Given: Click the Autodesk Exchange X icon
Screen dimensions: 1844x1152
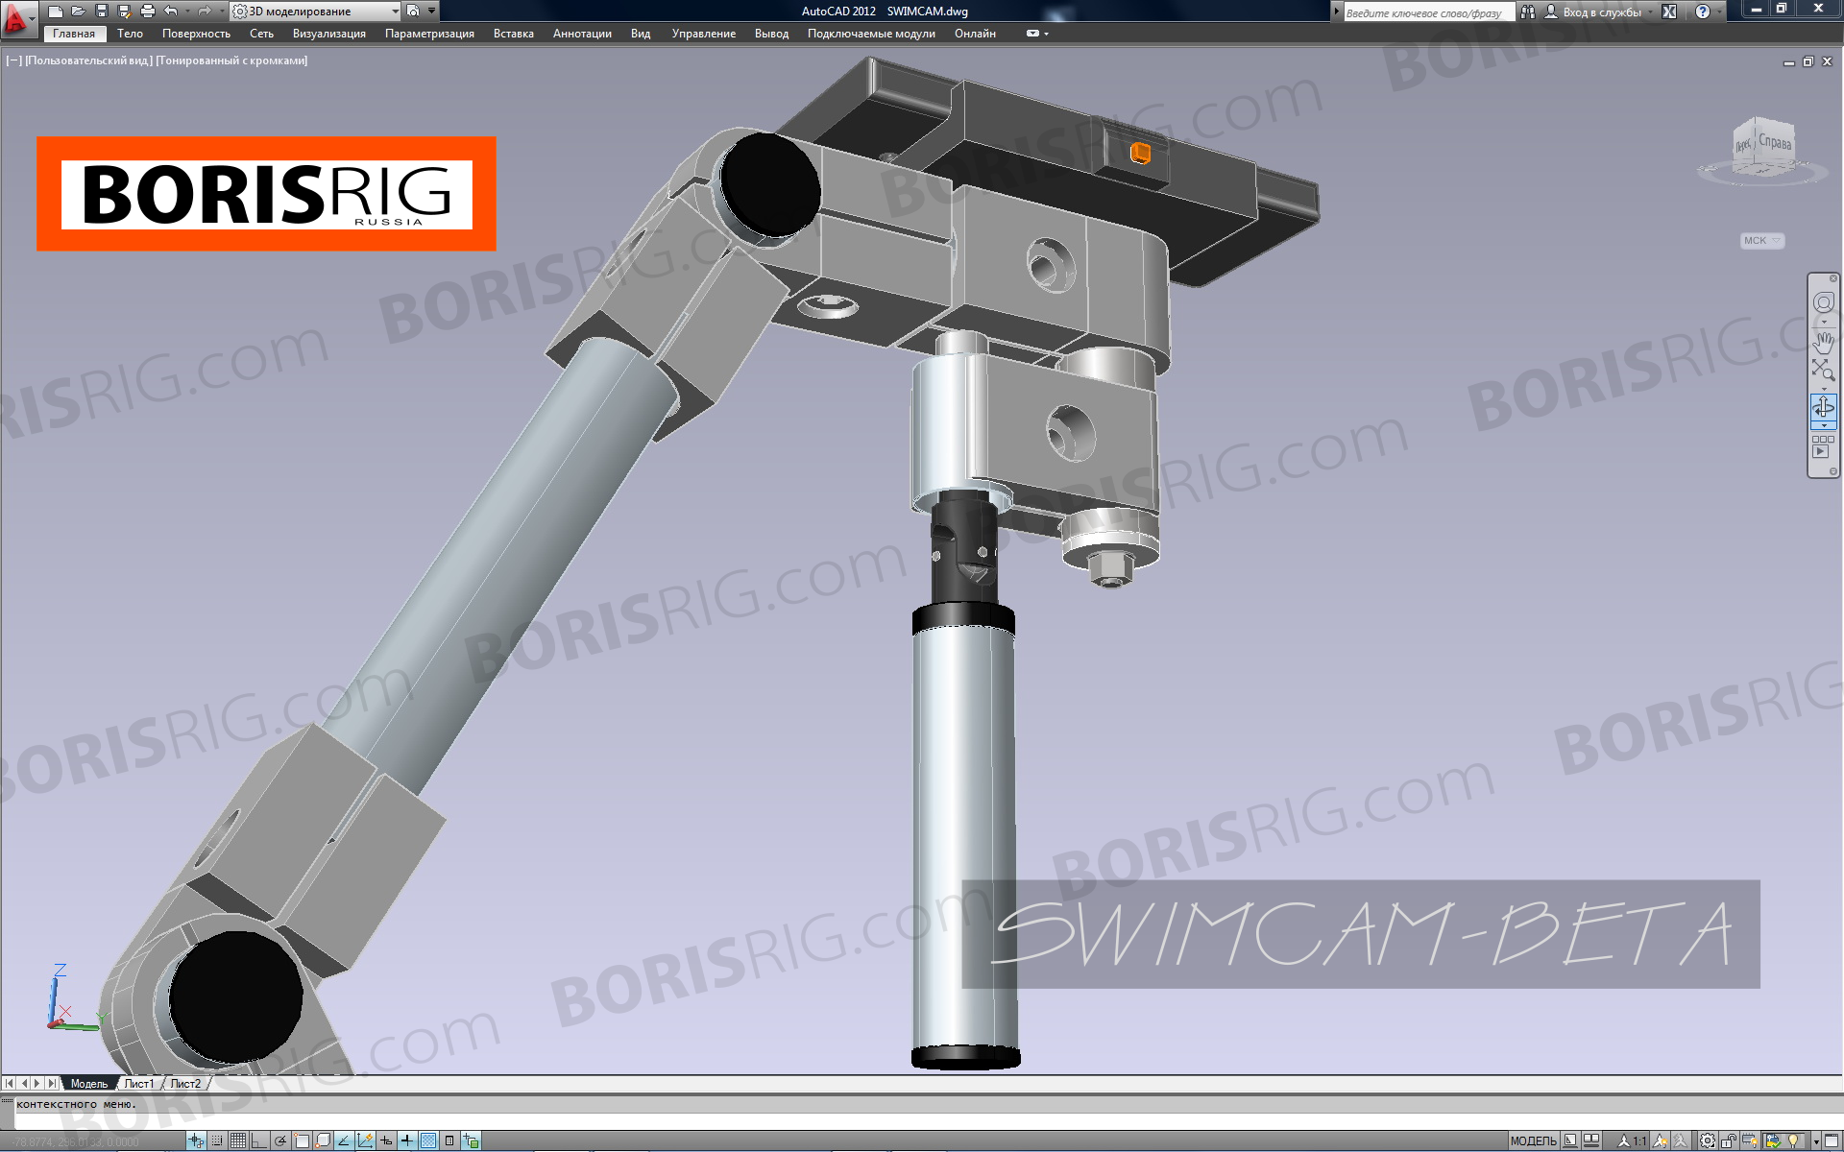Looking at the screenshot, I should coord(1669,12).
